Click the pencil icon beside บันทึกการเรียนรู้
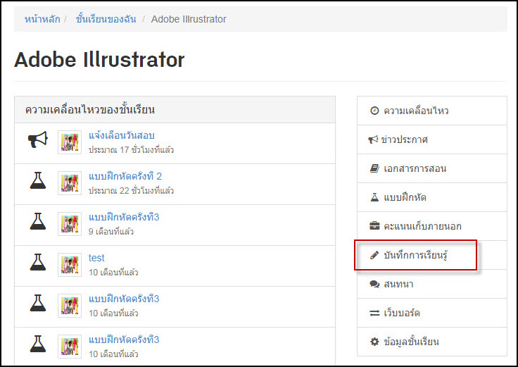518x367 pixels. (x=374, y=255)
